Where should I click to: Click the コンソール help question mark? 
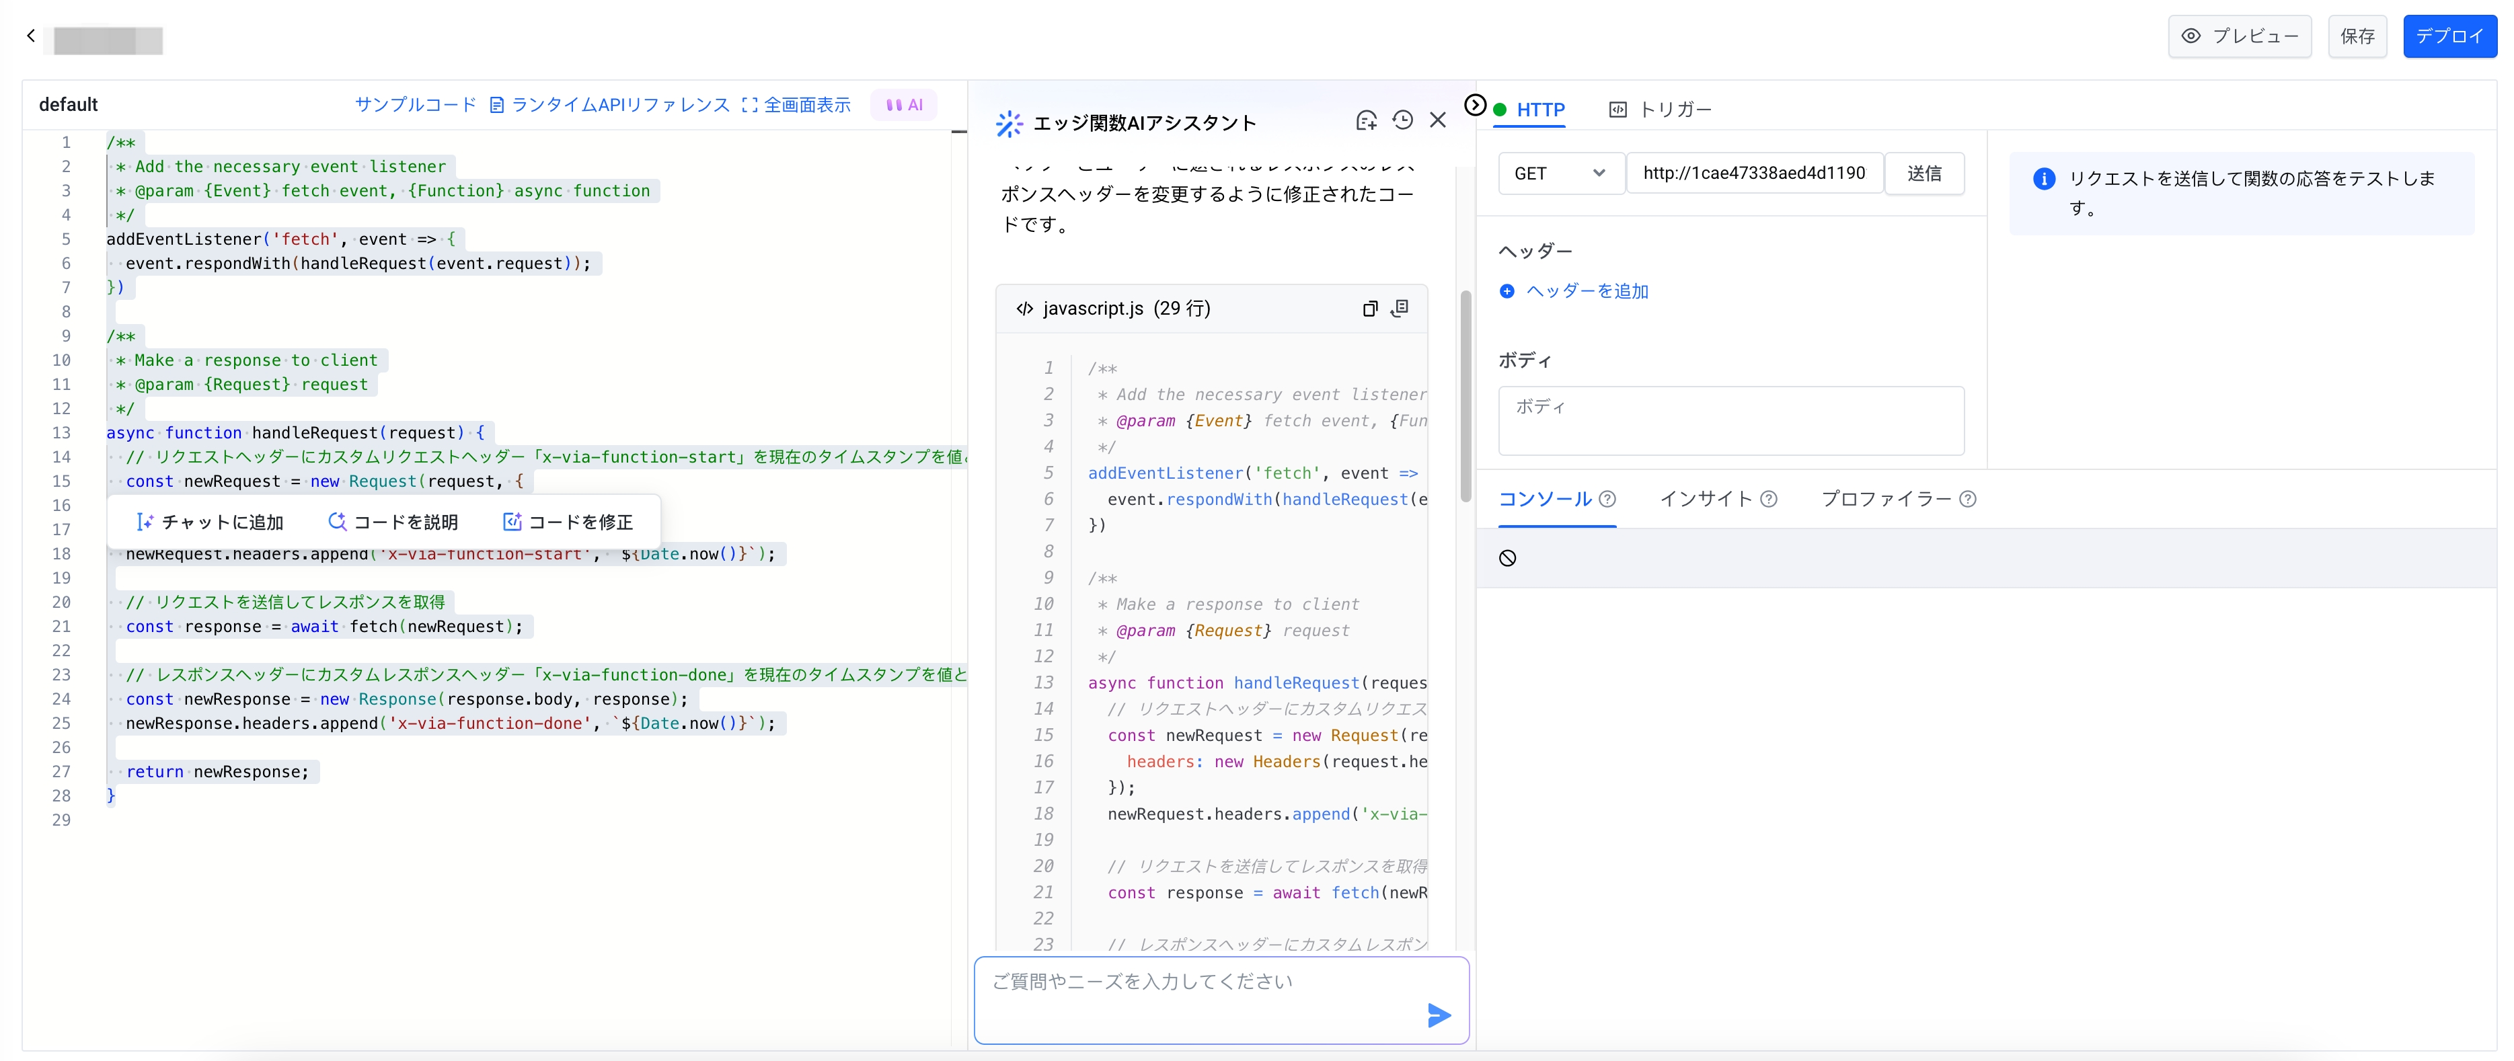click(1607, 500)
